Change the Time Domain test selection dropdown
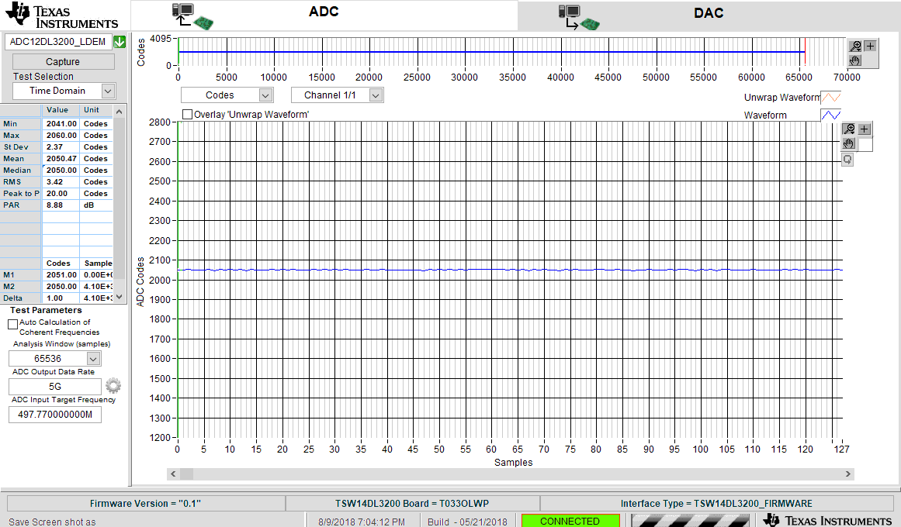 point(62,91)
